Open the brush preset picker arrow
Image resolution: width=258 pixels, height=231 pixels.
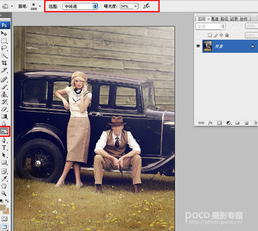click(x=40, y=6)
